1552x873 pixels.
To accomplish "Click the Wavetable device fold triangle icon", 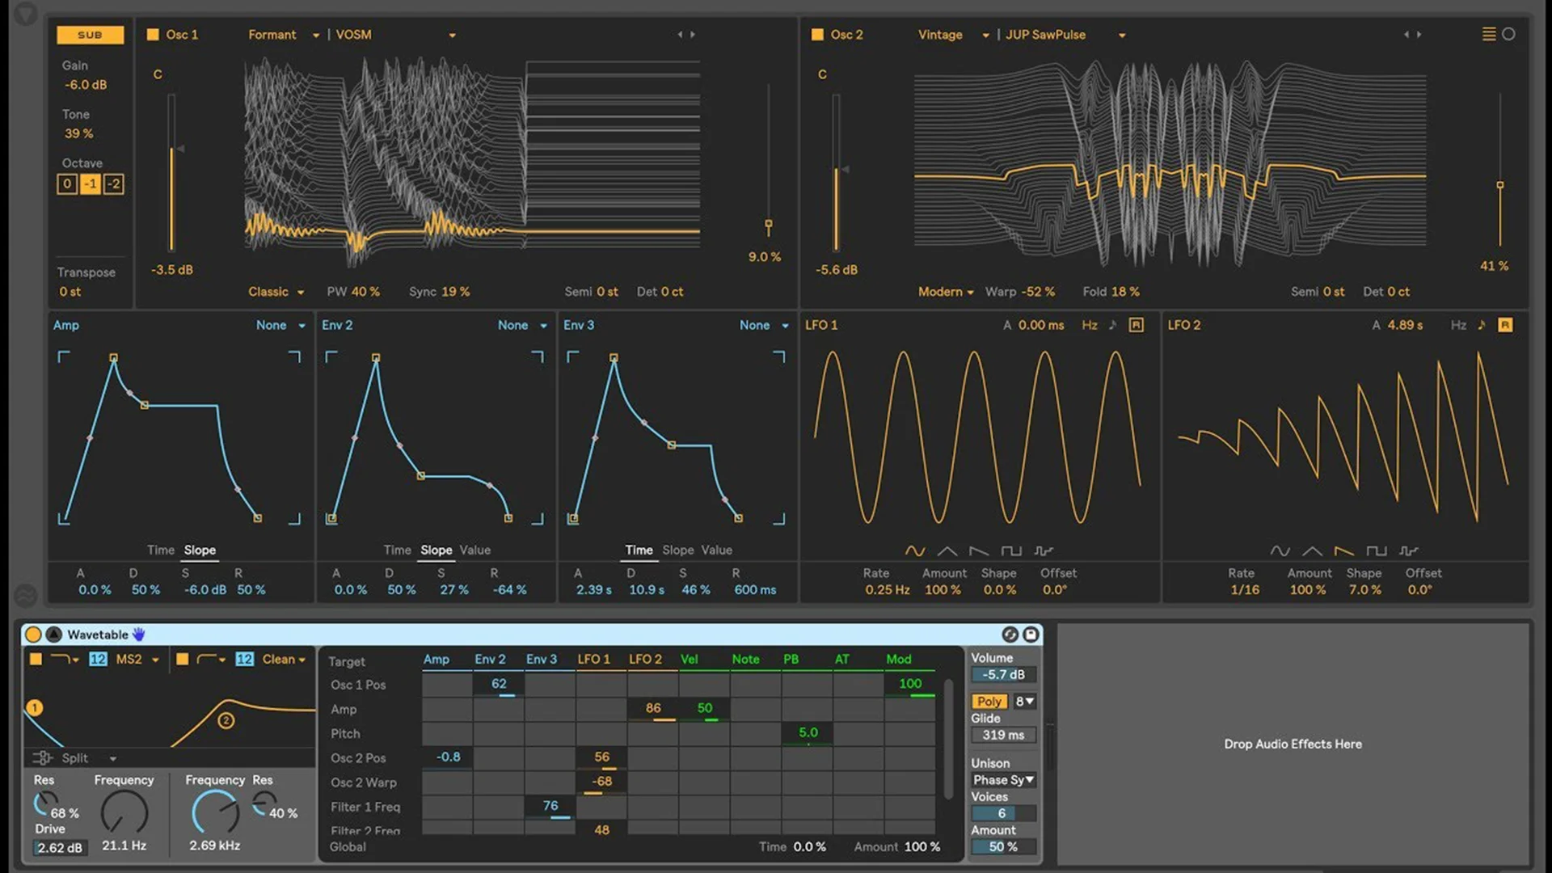I will [x=53, y=635].
